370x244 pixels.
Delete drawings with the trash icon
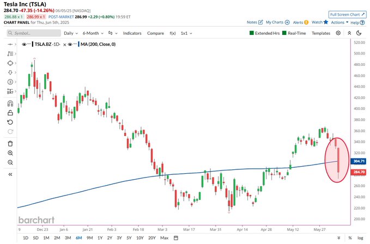(x=10, y=144)
